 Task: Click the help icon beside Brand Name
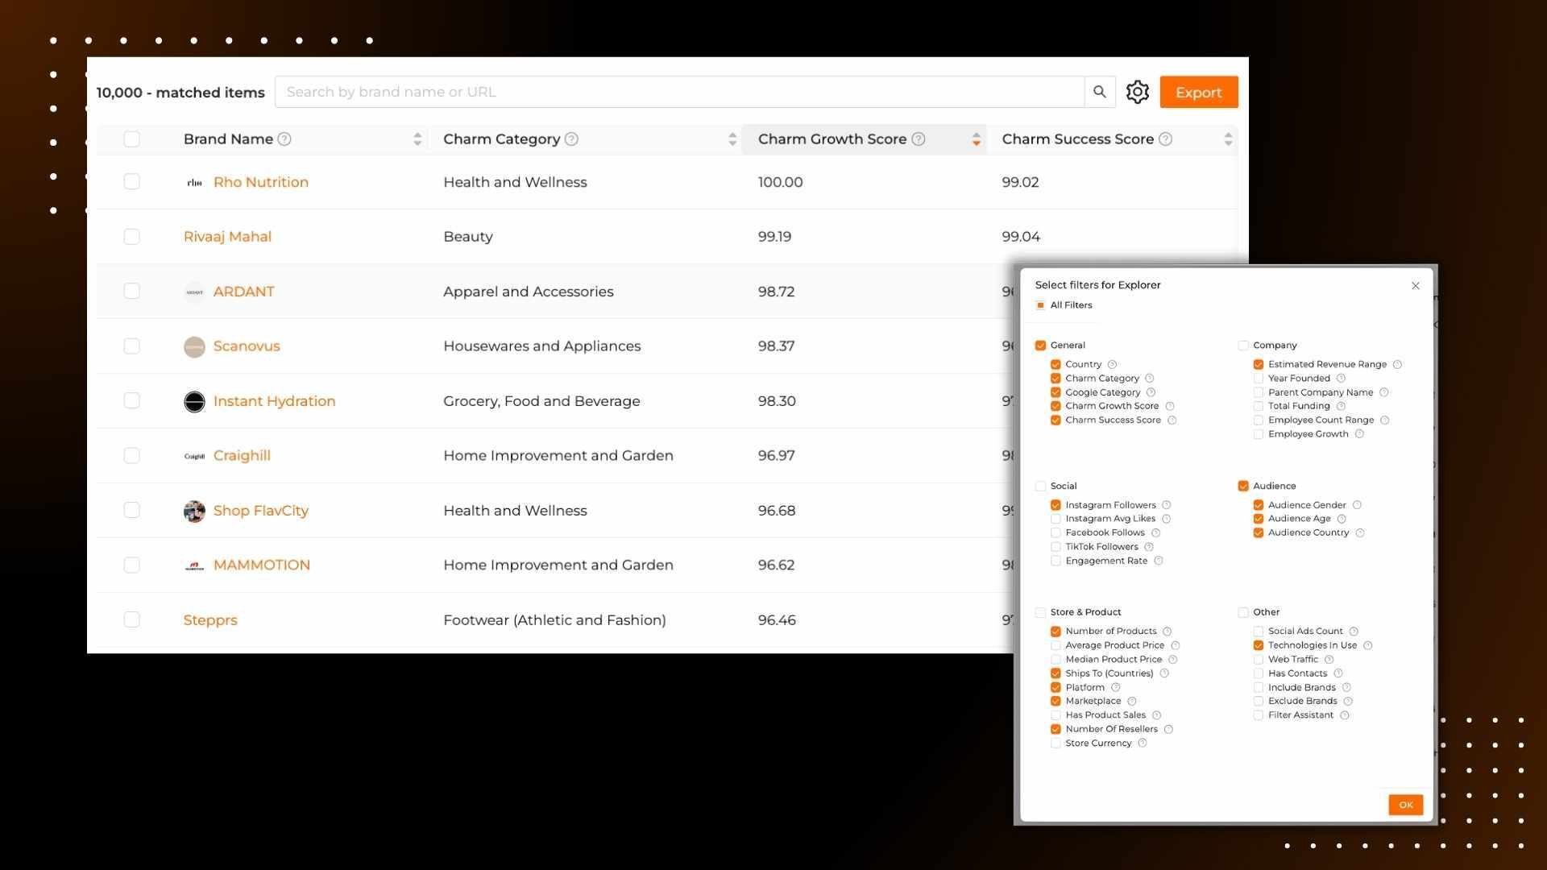pos(284,139)
